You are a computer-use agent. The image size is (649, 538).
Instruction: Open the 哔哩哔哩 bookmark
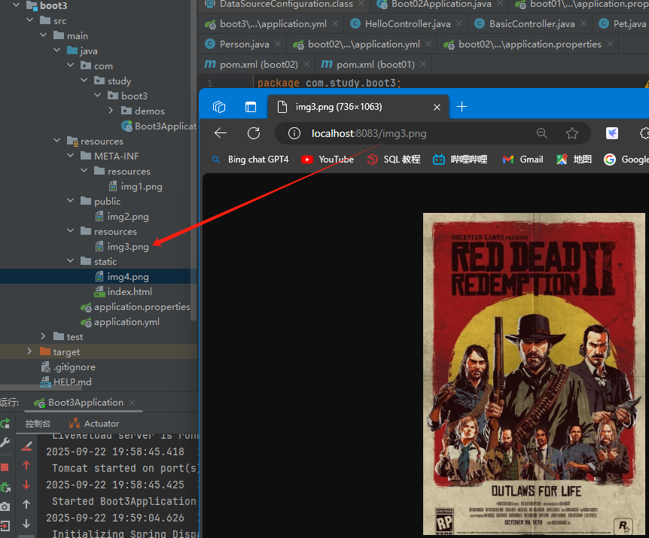pos(460,160)
